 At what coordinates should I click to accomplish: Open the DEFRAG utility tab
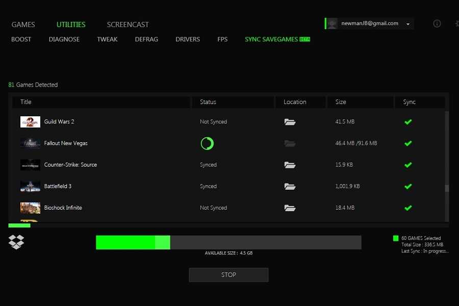[146, 39]
